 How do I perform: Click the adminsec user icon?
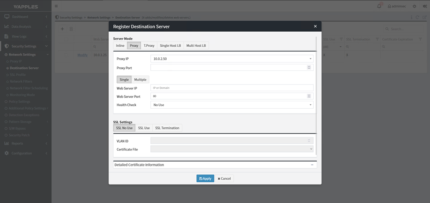click(389, 6)
